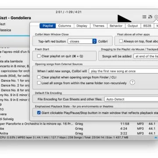Open the playlist list icon
The image size is (158, 158).
click(x=144, y=17)
